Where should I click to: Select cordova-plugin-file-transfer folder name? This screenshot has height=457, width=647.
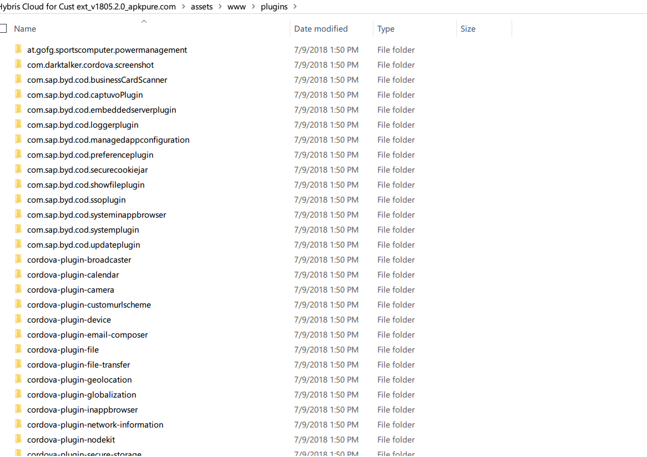[x=78, y=365]
